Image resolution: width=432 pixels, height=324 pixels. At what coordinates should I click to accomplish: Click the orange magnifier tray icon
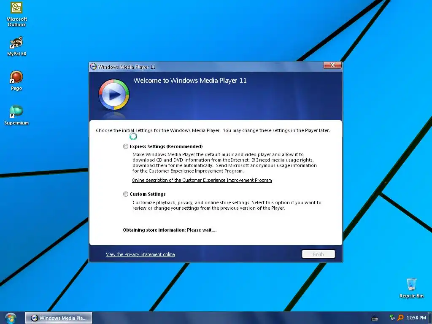pos(400,318)
